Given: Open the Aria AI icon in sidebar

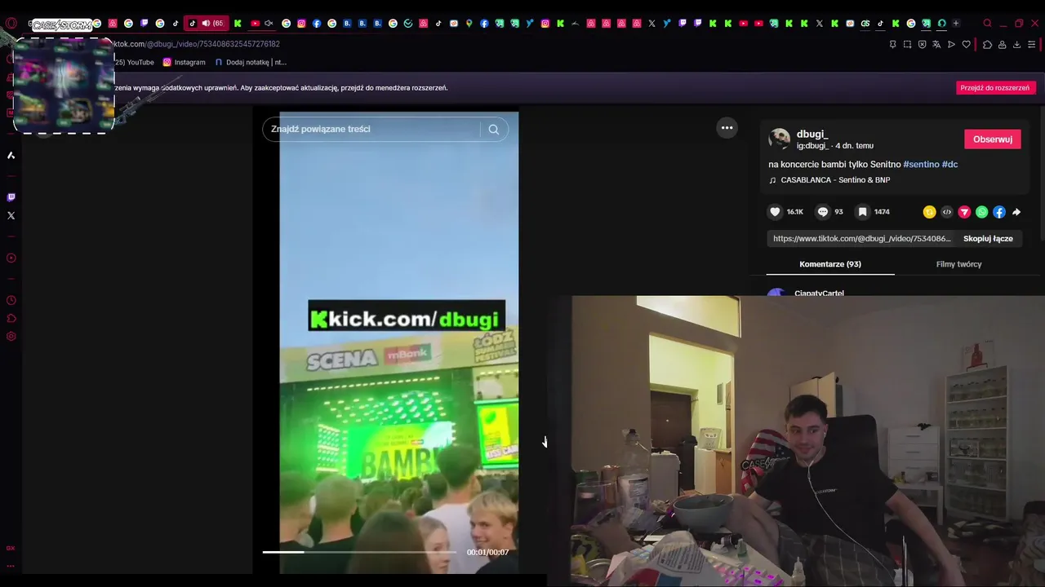Looking at the screenshot, I should tap(11, 155).
